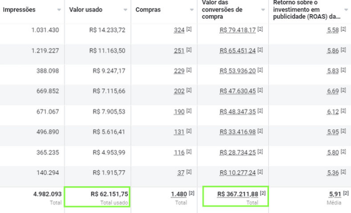The width and height of the screenshot is (351, 213).
Task: Select the 1.031.430 impressions cell
Action: tap(45, 30)
